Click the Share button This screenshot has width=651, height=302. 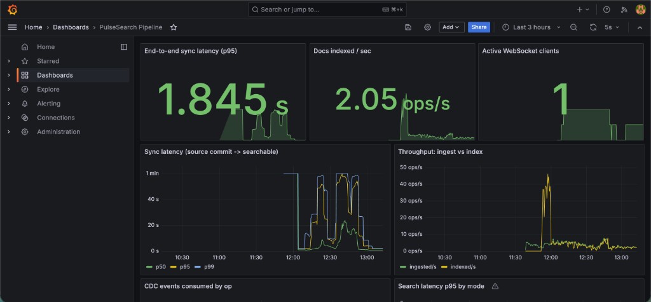click(479, 27)
